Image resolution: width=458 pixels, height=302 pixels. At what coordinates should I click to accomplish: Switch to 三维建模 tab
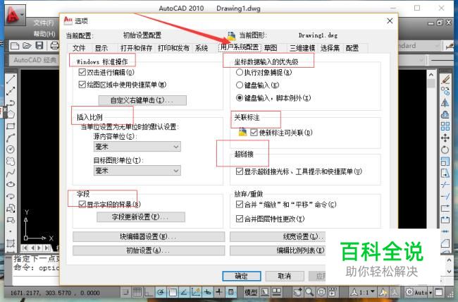(x=302, y=48)
